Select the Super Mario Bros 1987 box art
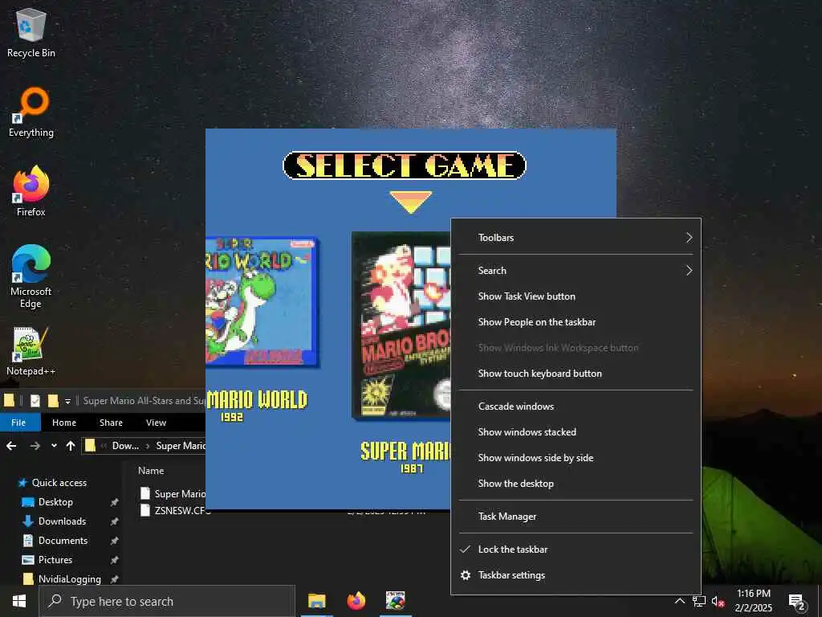 (401, 326)
